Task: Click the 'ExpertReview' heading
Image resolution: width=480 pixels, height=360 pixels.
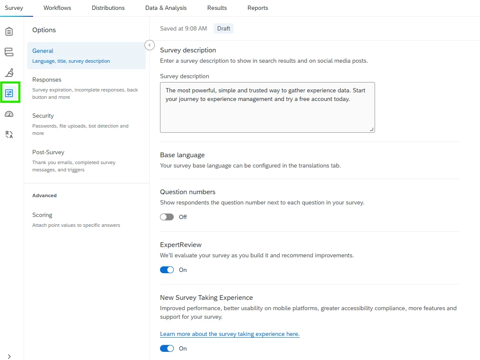Action: 181,245
